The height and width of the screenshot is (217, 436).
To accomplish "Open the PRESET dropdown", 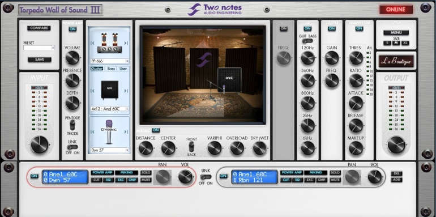I will [39, 48].
